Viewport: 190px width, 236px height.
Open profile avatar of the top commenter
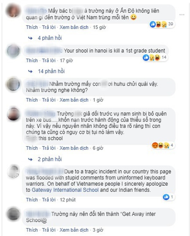[x=13, y=11]
